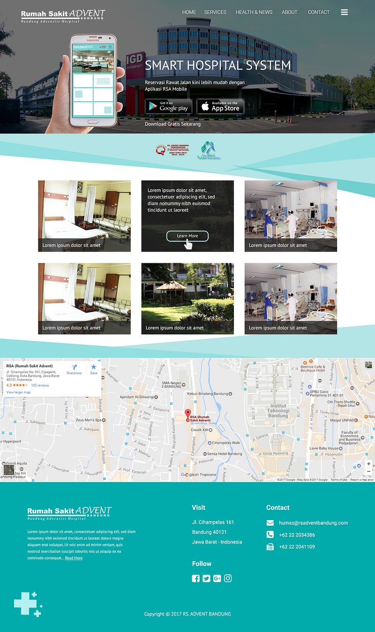Screen dimensions: 375x632
Task: Click humas@rsadventbandung.com email address
Action: point(313,523)
